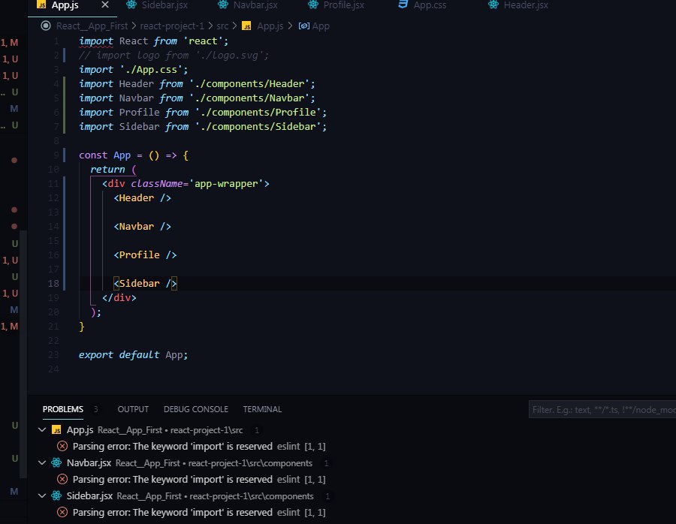Viewport: 676px width, 524px height.
Task: Click the error icon under App.js in Problems
Action: 62,446
